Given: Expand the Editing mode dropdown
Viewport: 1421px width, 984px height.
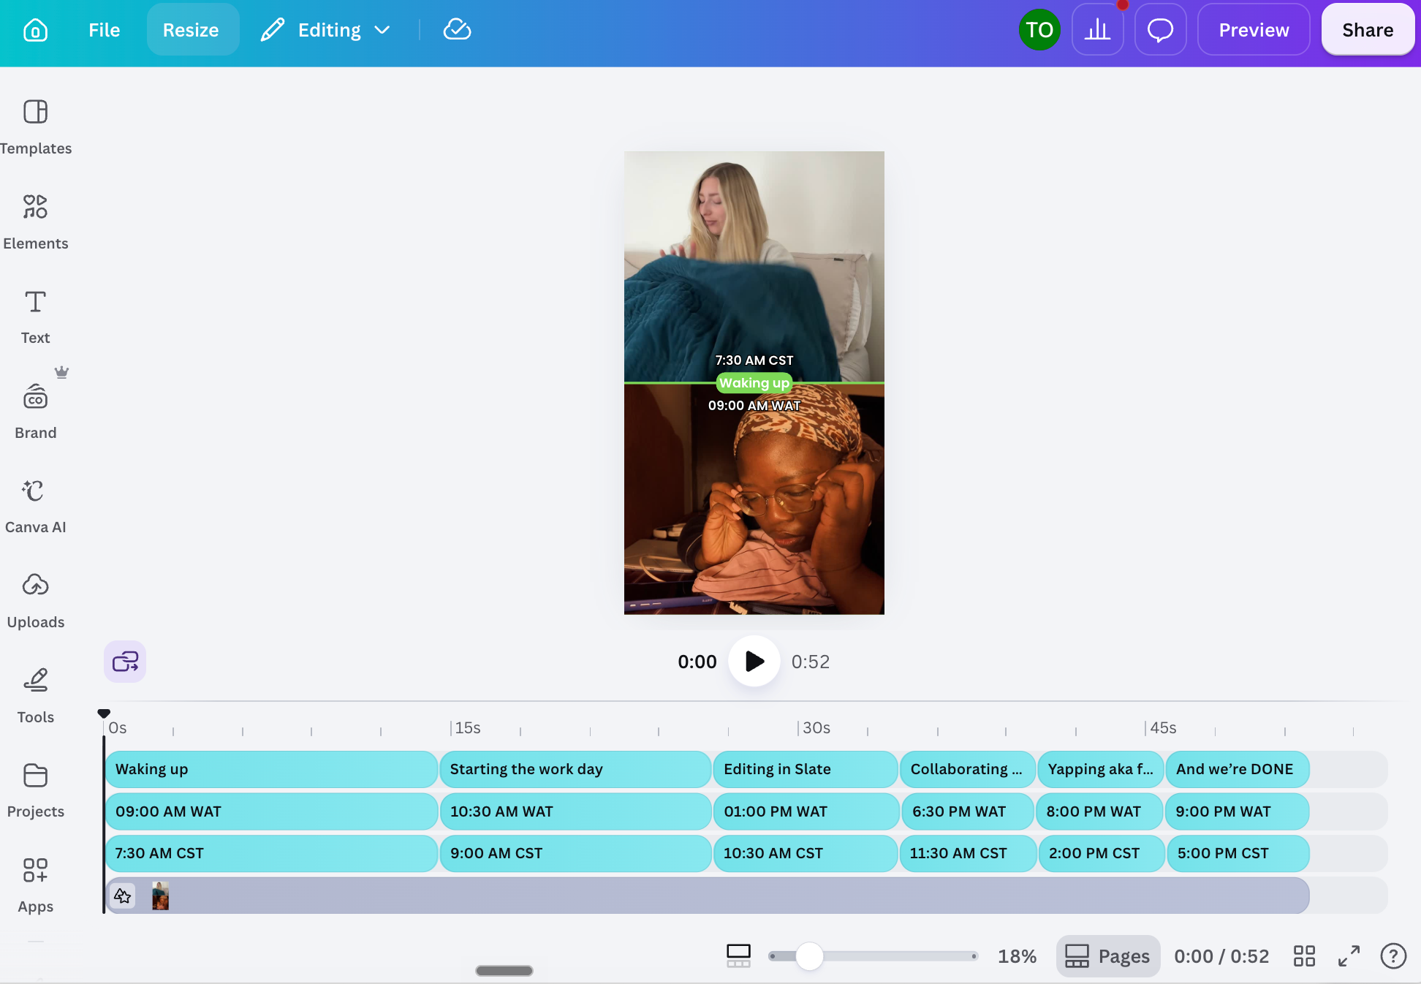Looking at the screenshot, I should click(x=326, y=30).
